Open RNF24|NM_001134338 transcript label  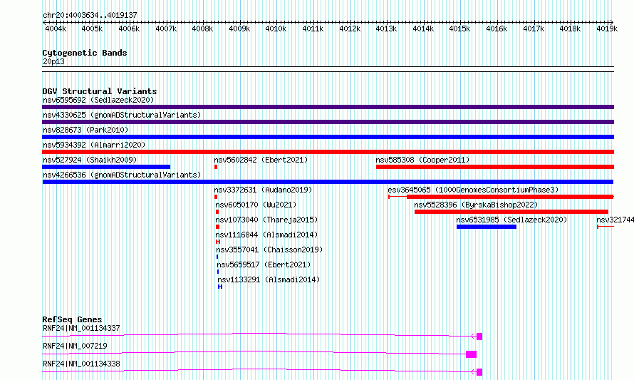tap(81, 364)
